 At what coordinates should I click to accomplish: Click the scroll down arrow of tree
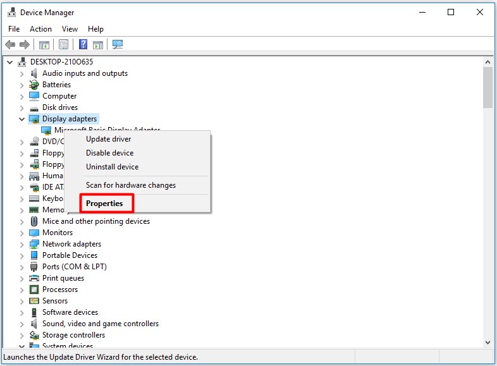click(488, 342)
